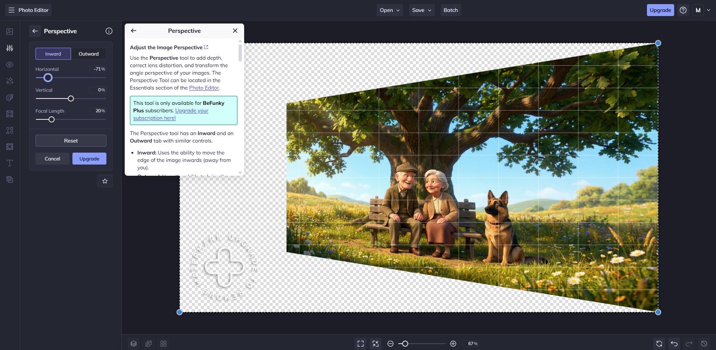
Task: Click the Batch menu item
Action: (451, 10)
